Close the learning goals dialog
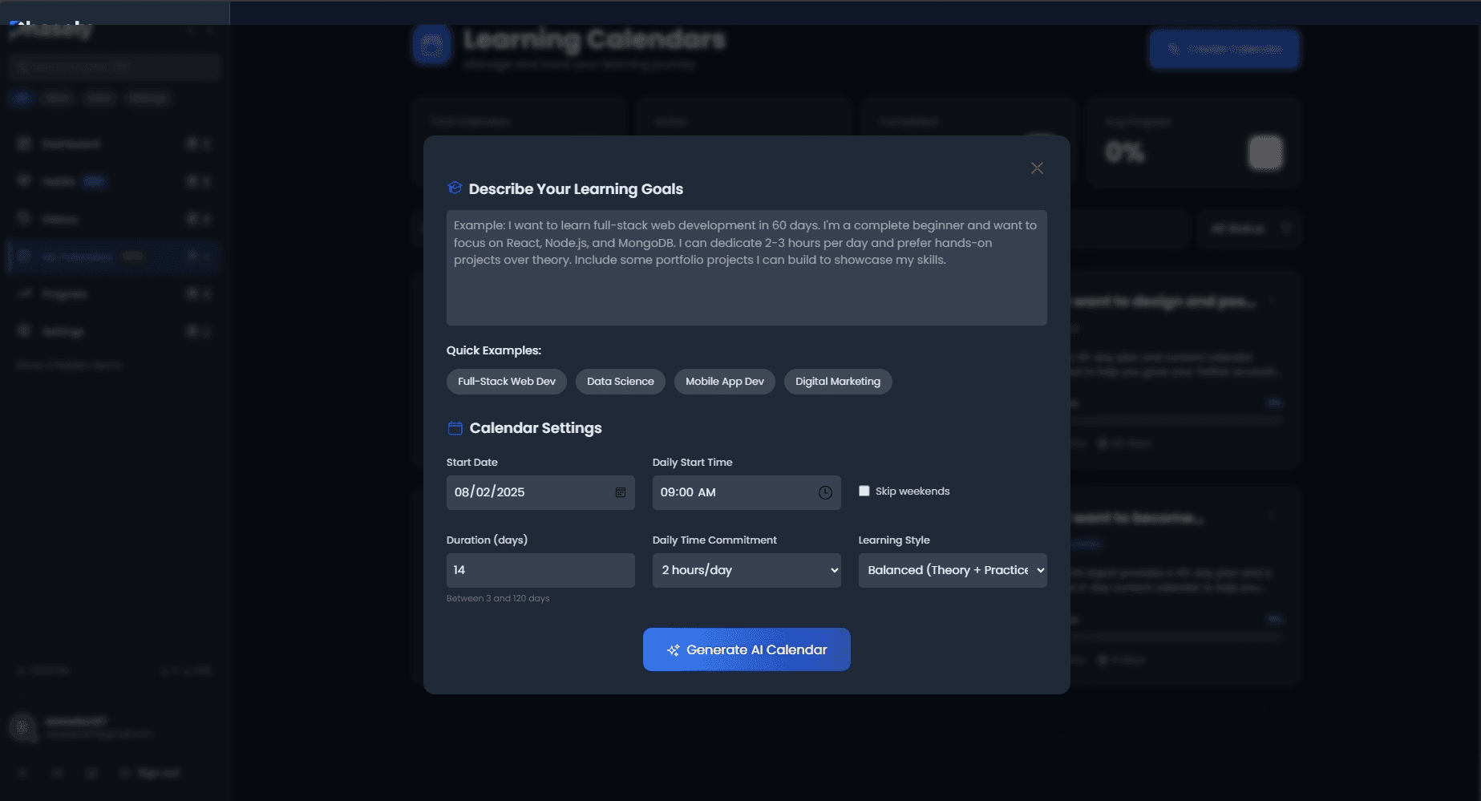Image resolution: width=1481 pixels, height=801 pixels. coord(1037,168)
